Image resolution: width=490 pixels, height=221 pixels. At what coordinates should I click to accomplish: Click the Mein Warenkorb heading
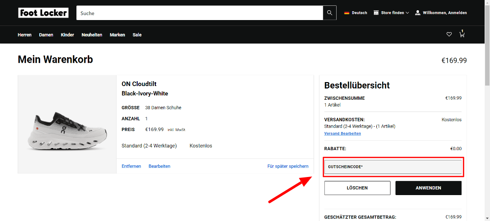(55, 59)
